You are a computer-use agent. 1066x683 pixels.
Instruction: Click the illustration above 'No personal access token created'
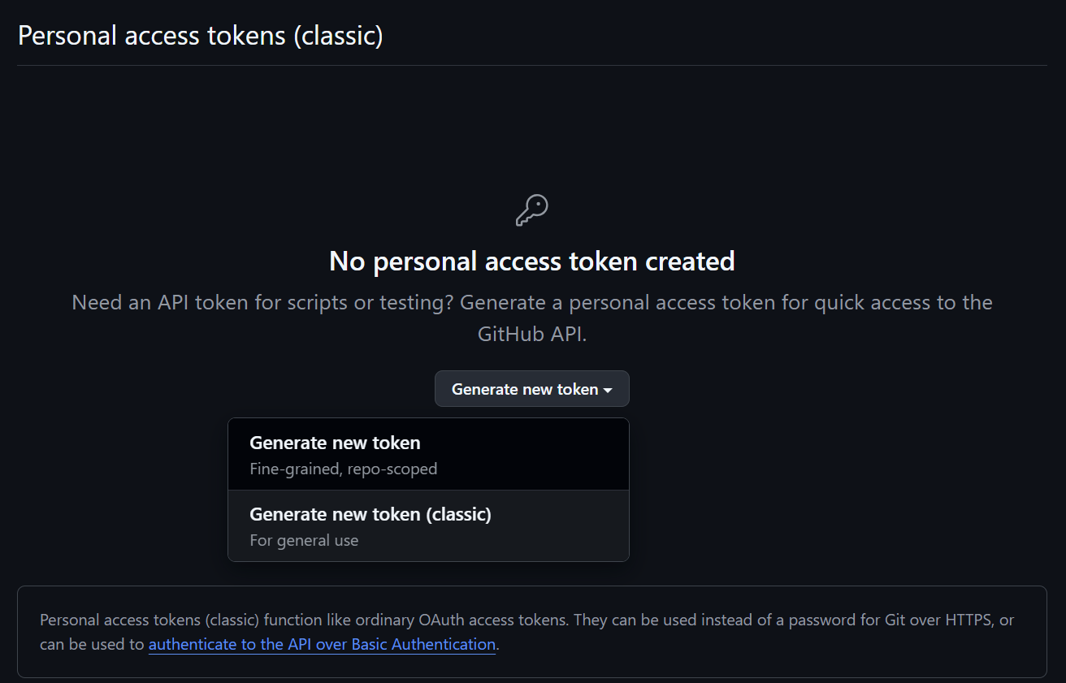pyautogui.click(x=531, y=208)
